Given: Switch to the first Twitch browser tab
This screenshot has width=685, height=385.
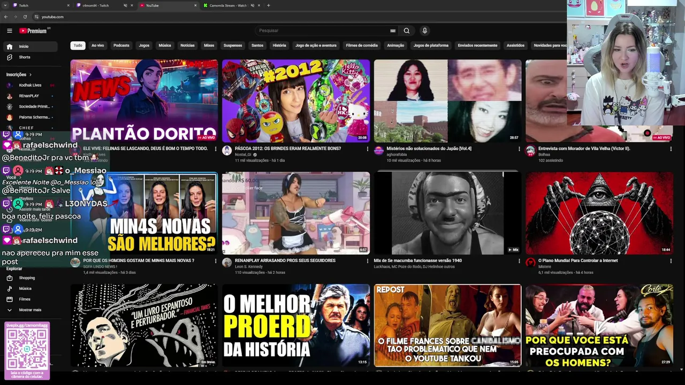Looking at the screenshot, I should [41, 5].
